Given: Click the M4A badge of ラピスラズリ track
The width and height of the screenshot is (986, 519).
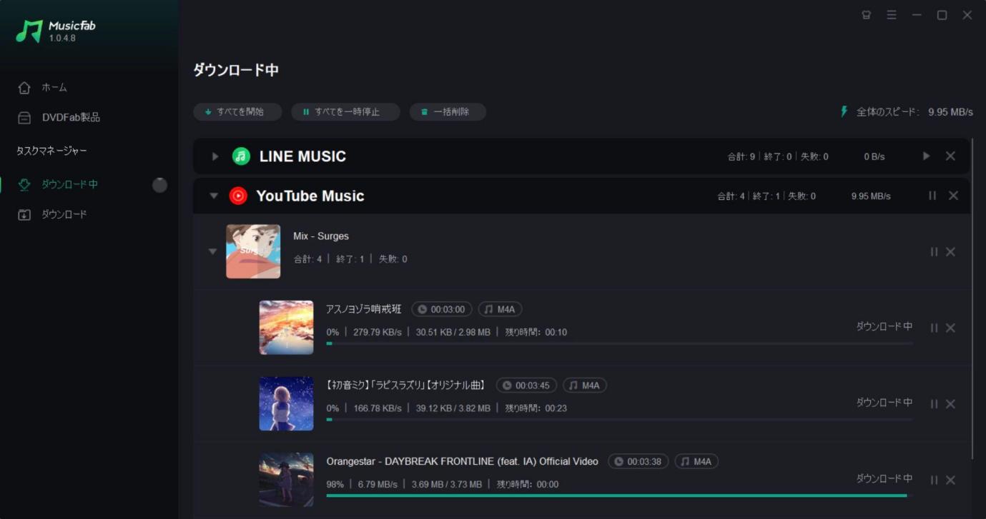Looking at the screenshot, I should pyautogui.click(x=585, y=386).
